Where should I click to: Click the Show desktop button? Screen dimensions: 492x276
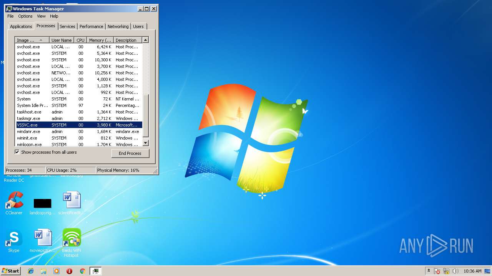pyautogui.click(x=488, y=271)
